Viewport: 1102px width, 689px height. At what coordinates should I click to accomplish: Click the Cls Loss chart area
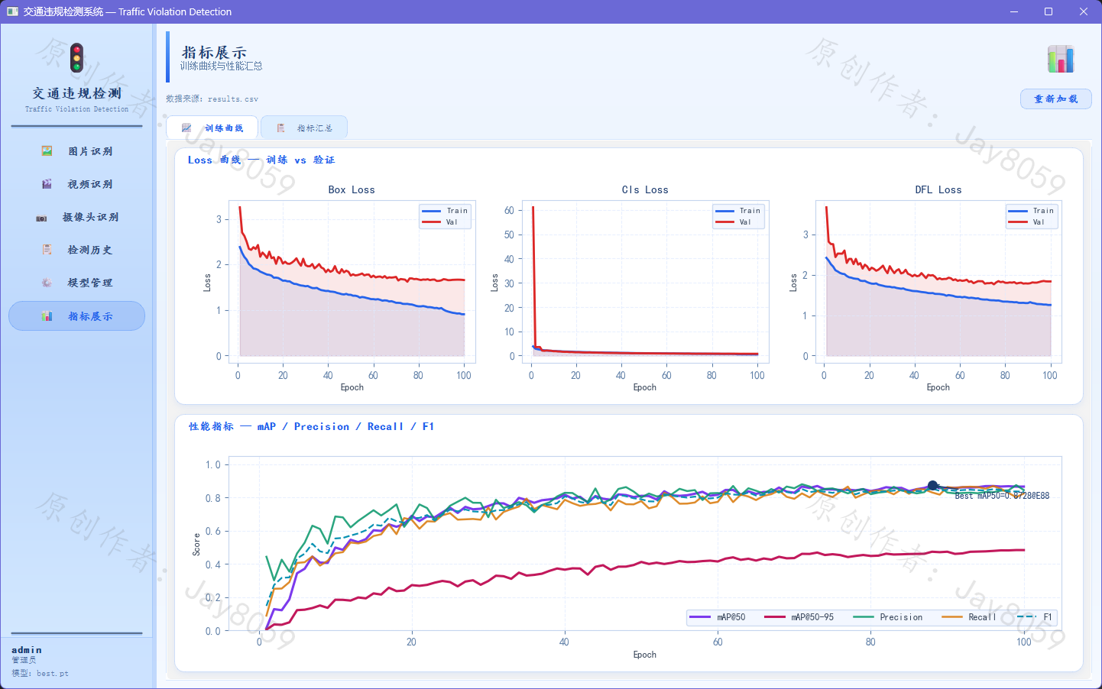[645, 281]
